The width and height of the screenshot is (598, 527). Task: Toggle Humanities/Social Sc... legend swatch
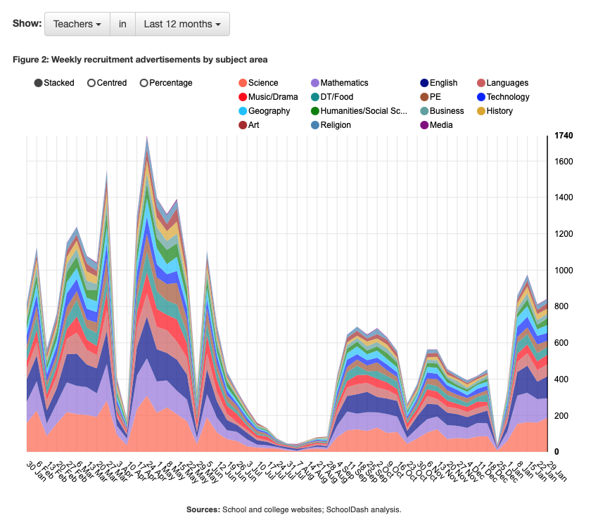315,111
